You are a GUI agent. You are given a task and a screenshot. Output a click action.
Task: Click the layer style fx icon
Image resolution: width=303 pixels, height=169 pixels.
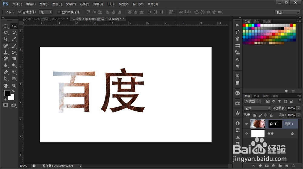[260, 166]
